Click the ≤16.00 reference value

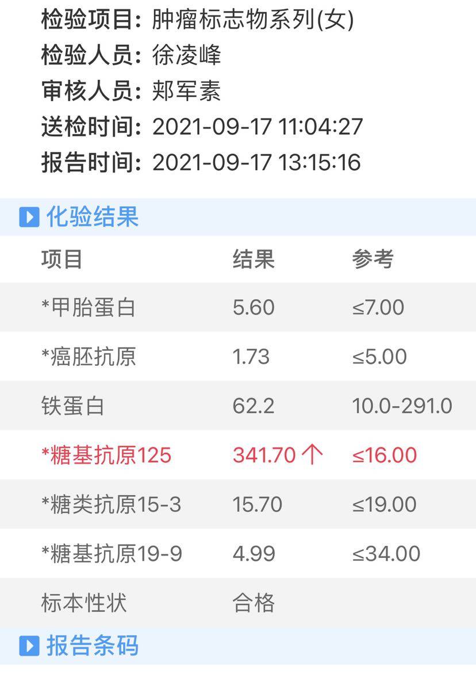click(x=385, y=456)
